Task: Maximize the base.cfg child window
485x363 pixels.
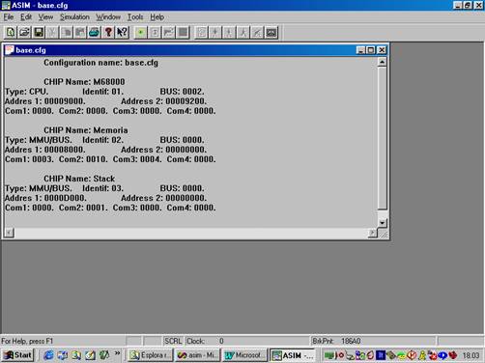Action: click(371, 50)
